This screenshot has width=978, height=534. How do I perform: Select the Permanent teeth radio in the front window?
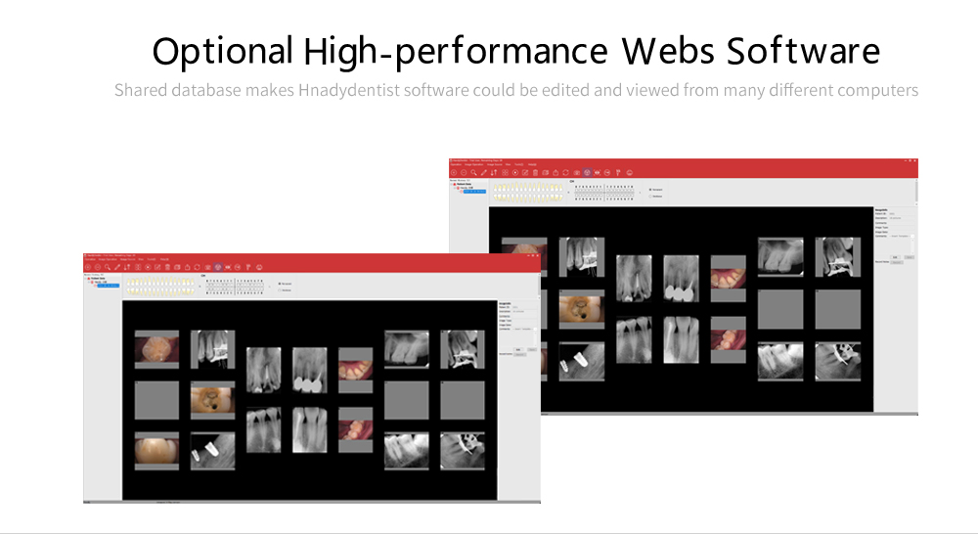point(279,284)
